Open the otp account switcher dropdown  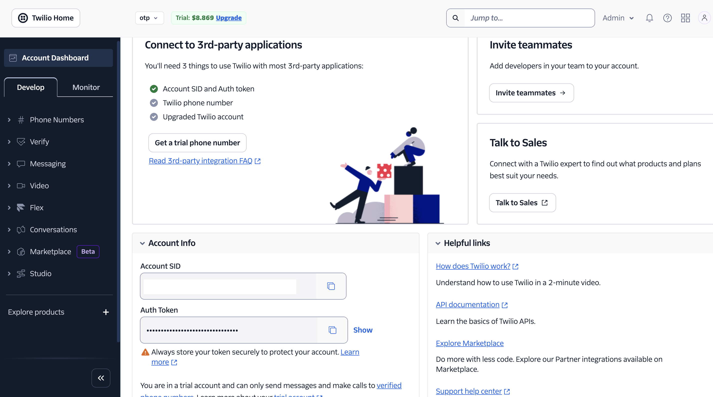click(x=149, y=18)
